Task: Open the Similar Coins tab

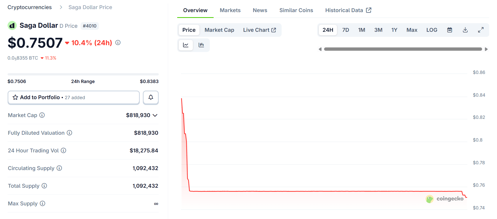Action: (296, 10)
